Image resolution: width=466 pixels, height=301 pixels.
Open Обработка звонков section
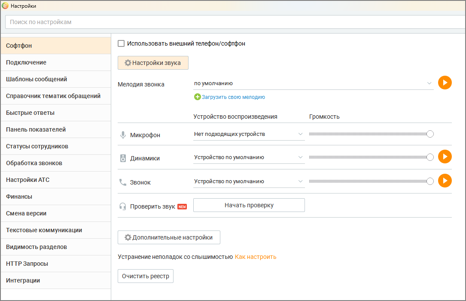click(x=56, y=163)
